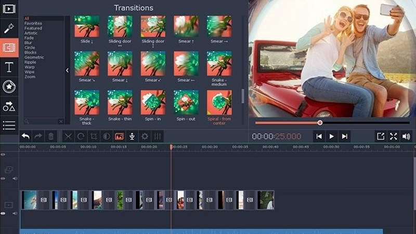Select the Blocks category
The width and height of the screenshot is (416, 234).
30,53
